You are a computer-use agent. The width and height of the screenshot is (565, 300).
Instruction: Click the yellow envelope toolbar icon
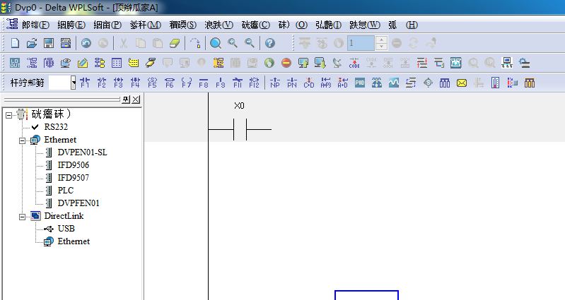pos(462,83)
